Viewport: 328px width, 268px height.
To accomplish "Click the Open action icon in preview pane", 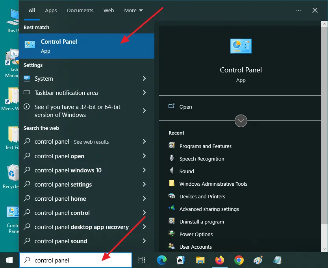I will coord(171,106).
